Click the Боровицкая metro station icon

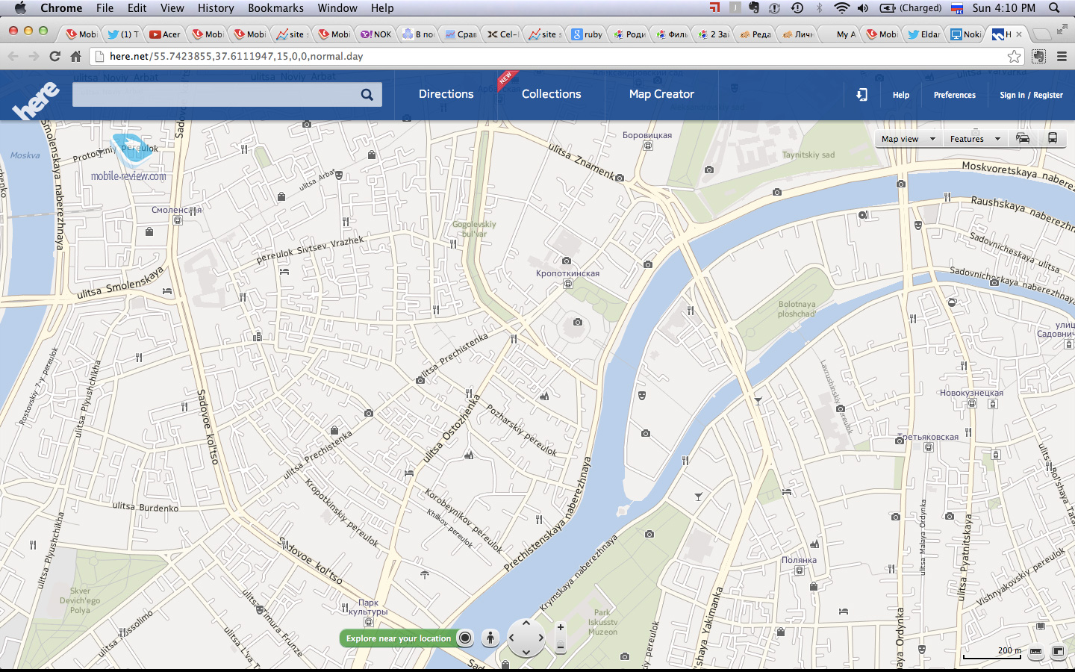[648, 146]
